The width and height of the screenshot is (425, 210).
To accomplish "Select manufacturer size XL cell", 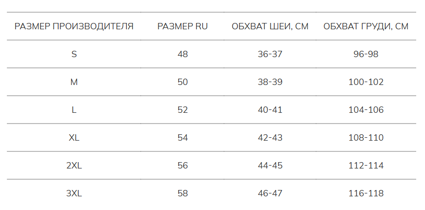I will (74, 138).
